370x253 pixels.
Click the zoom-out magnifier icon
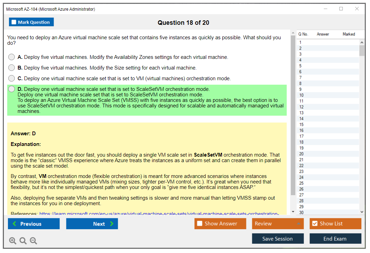pos(33,241)
